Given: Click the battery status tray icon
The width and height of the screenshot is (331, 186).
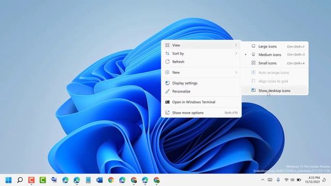Looking at the screenshot, I should (299, 180).
